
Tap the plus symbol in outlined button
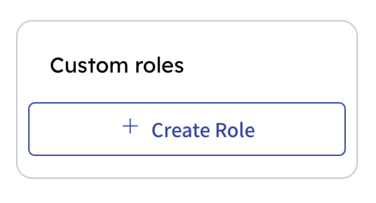[x=130, y=126]
